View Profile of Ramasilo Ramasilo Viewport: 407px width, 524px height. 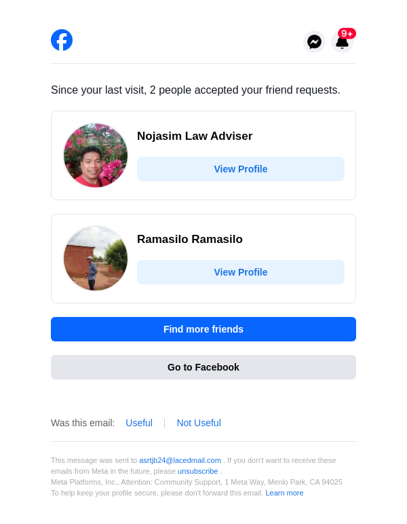(x=241, y=272)
